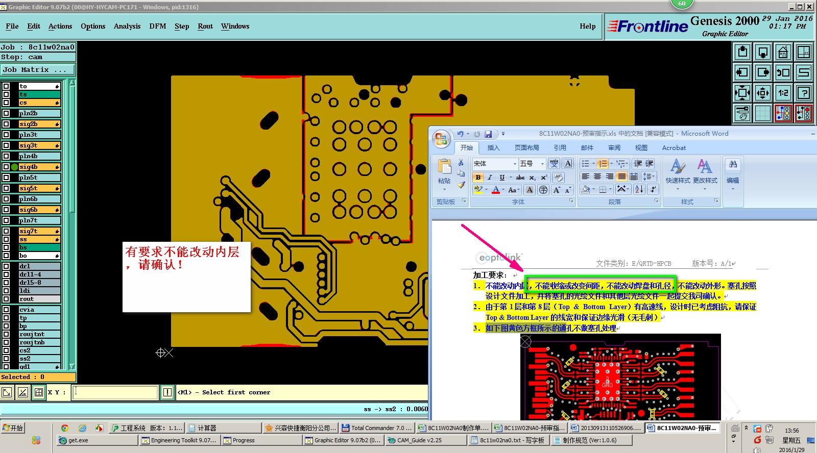
Task: Toggle the checkbox for layer sig2b
Action: (6, 124)
